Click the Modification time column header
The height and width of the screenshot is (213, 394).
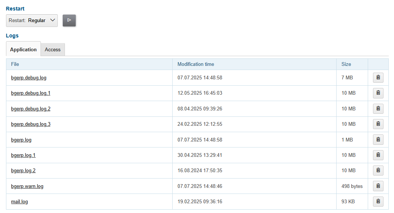tap(195, 64)
